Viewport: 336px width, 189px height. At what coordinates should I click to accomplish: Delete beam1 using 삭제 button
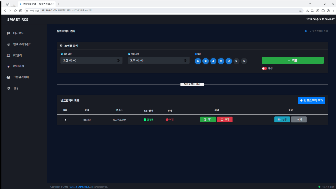[x=299, y=120]
